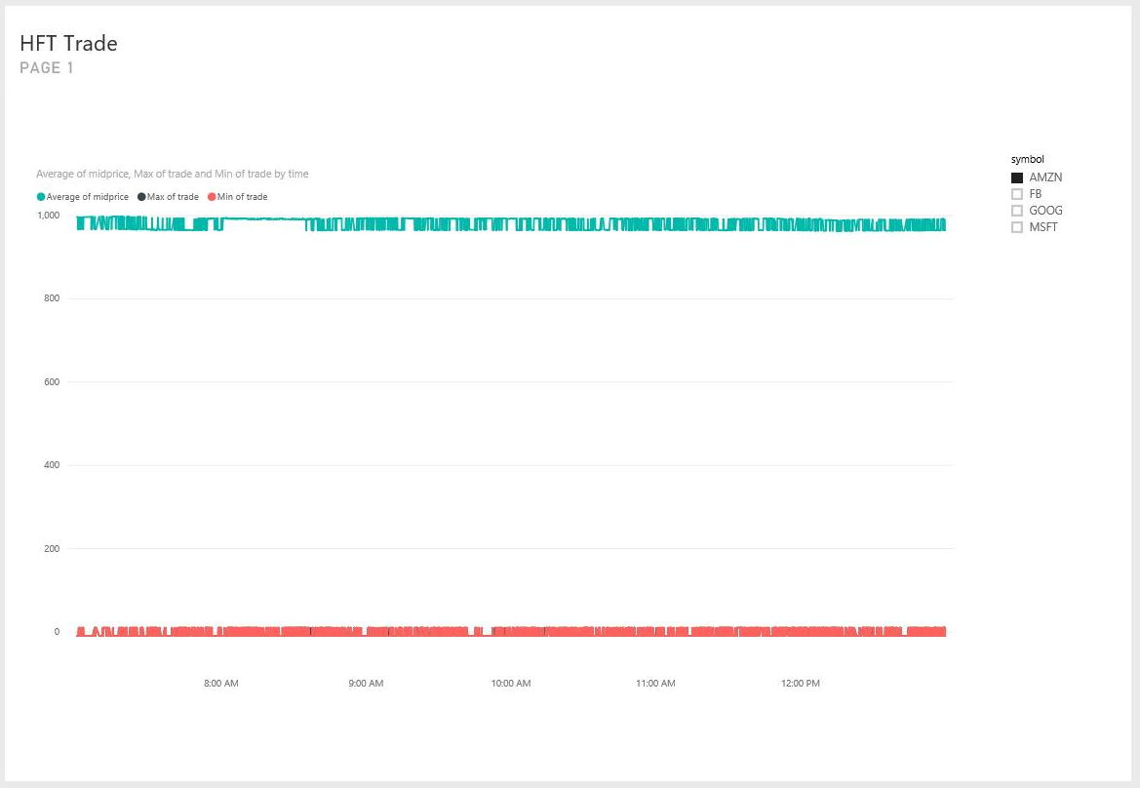Check MSFT in the symbol slicer

pyautogui.click(x=1017, y=226)
